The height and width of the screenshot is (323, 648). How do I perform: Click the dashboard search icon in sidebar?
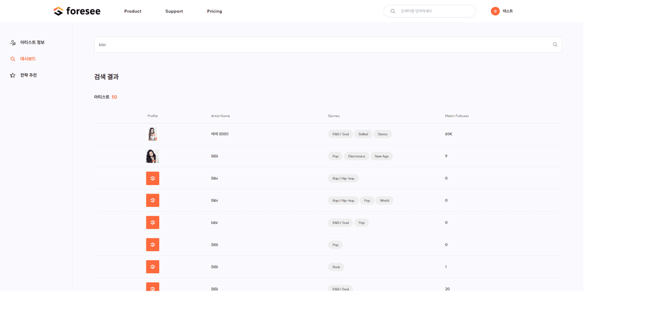pos(13,59)
